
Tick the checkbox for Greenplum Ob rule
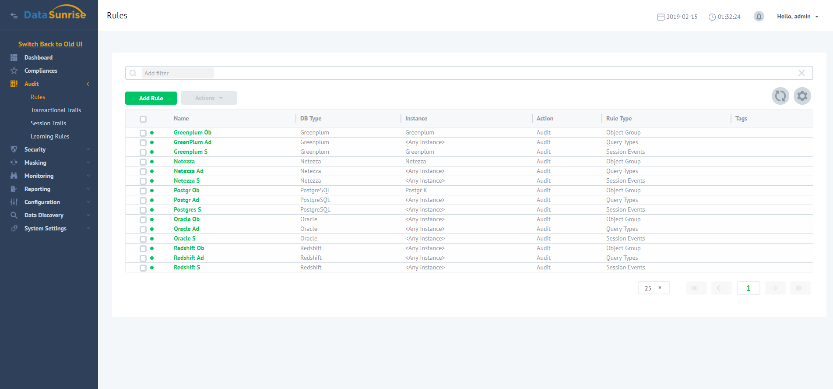tap(143, 133)
